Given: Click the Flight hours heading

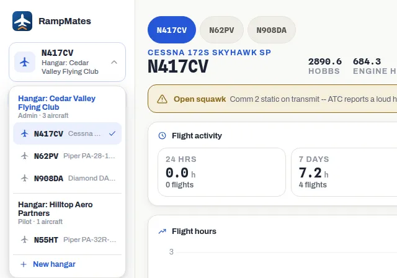Looking at the screenshot, I should coord(194,231).
